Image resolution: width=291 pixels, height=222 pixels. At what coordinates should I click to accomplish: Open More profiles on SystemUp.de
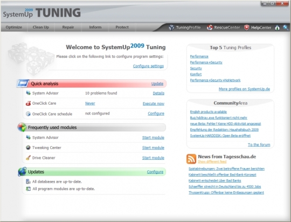click(x=244, y=89)
